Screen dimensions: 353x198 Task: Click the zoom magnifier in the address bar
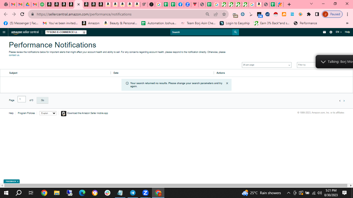[208, 14]
